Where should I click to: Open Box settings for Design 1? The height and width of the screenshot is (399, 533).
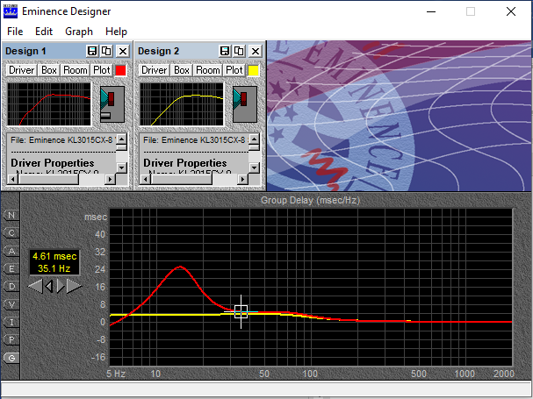(49, 70)
